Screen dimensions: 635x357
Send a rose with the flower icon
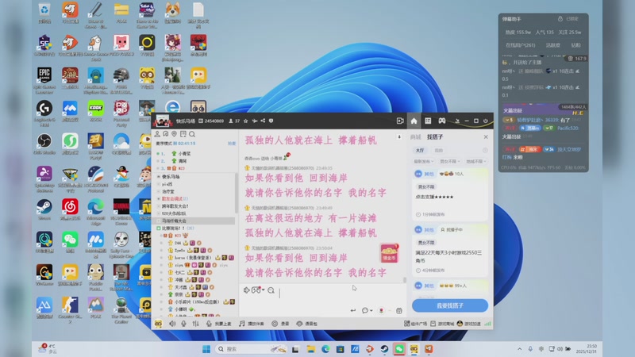[x=381, y=310]
